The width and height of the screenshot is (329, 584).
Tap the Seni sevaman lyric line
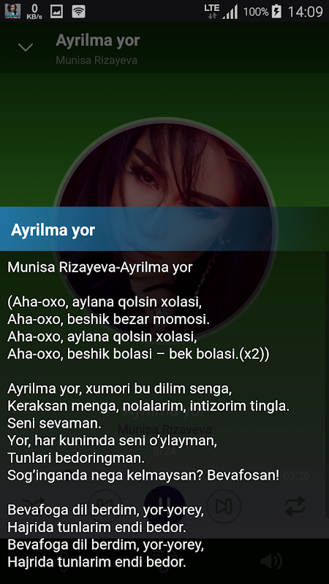click(54, 423)
